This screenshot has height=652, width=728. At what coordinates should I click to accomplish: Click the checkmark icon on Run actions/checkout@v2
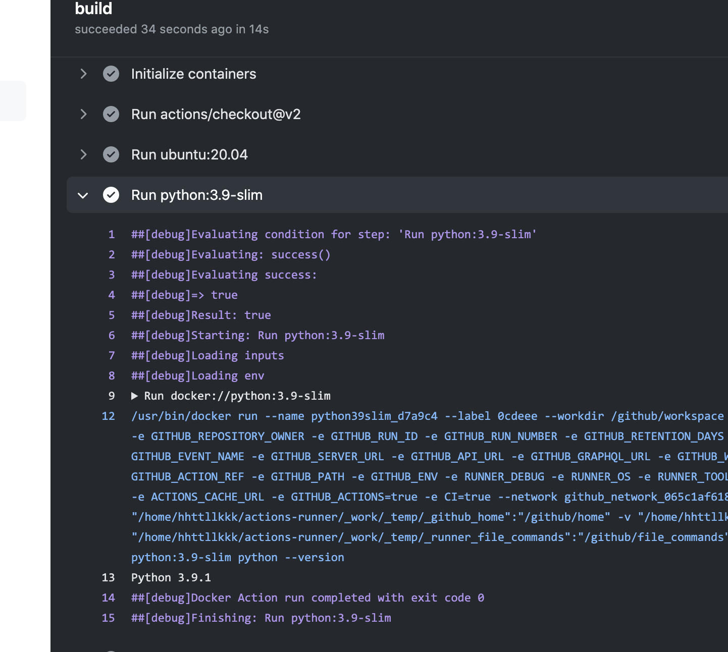(x=111, y=114)
